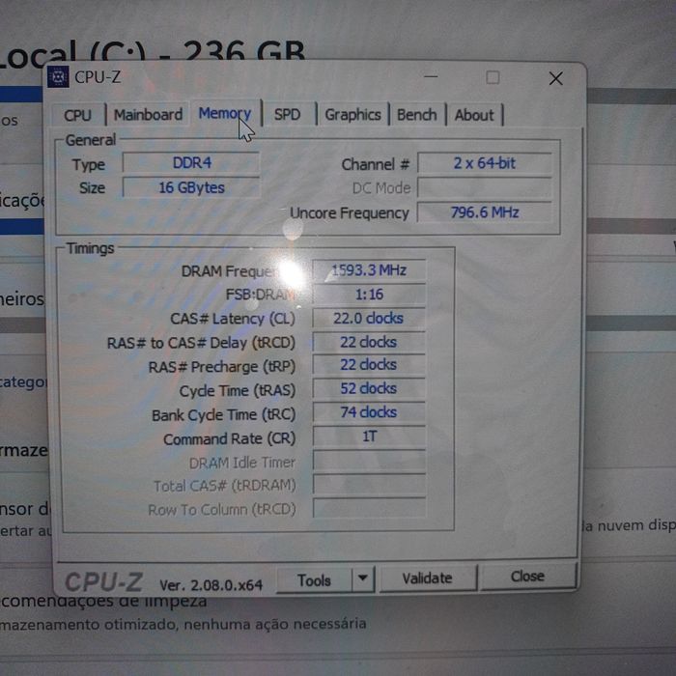Screen dimensions: 676x676
Task: Click the 22.0 clocks CAS latency value
Action: click(x=369, y=318)
